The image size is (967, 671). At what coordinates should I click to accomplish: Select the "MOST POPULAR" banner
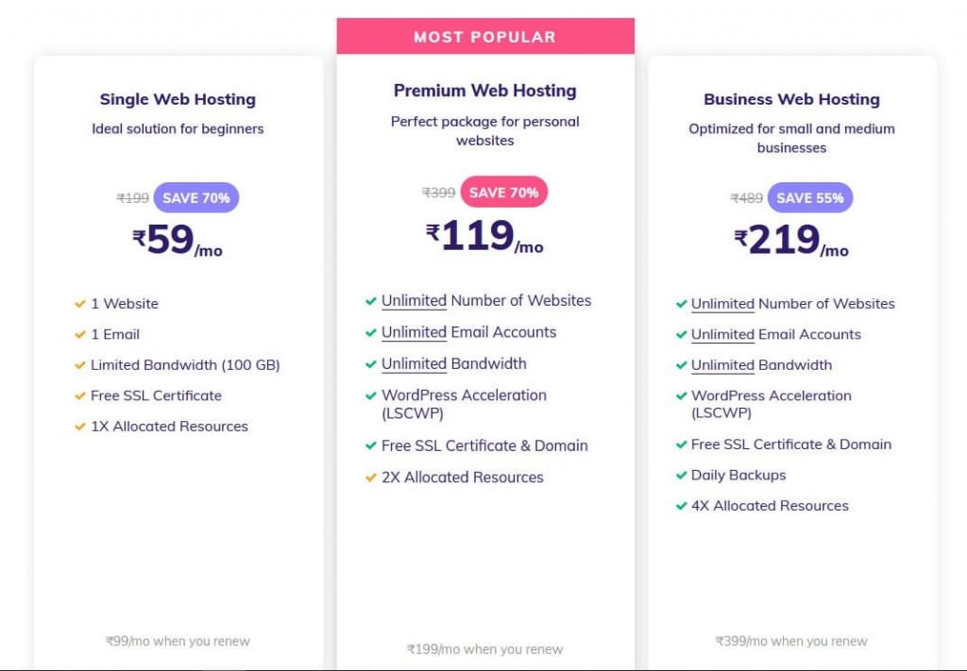coord(485,36)
